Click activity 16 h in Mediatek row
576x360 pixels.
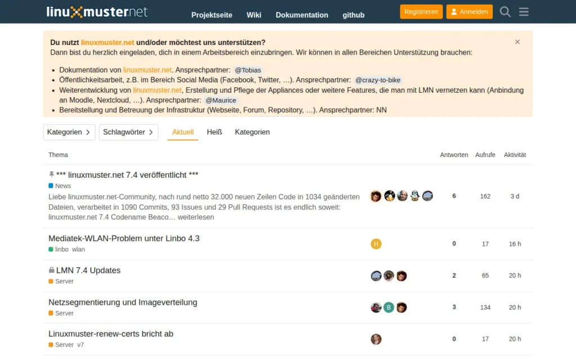(515, 244)
